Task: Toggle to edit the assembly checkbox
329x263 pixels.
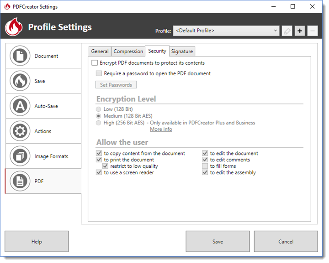Action: [205, 172]
